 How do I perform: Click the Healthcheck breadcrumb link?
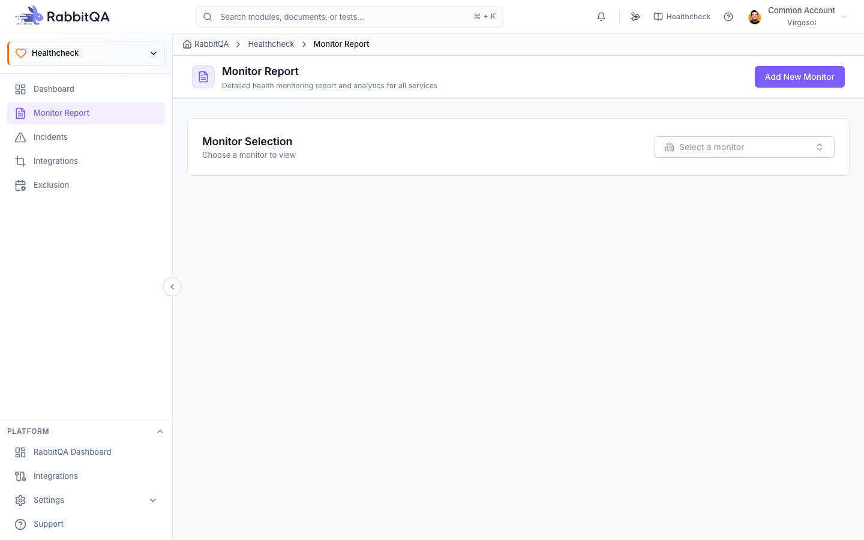(271, 44)
